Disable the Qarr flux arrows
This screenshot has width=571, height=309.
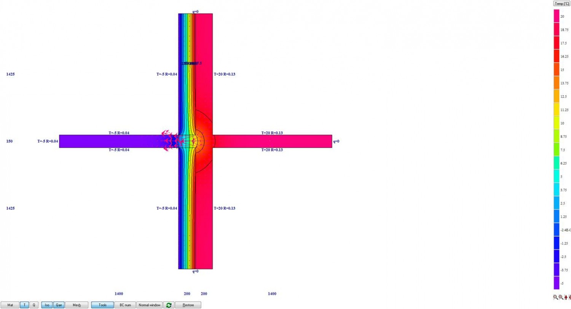[x=58, y=305]
